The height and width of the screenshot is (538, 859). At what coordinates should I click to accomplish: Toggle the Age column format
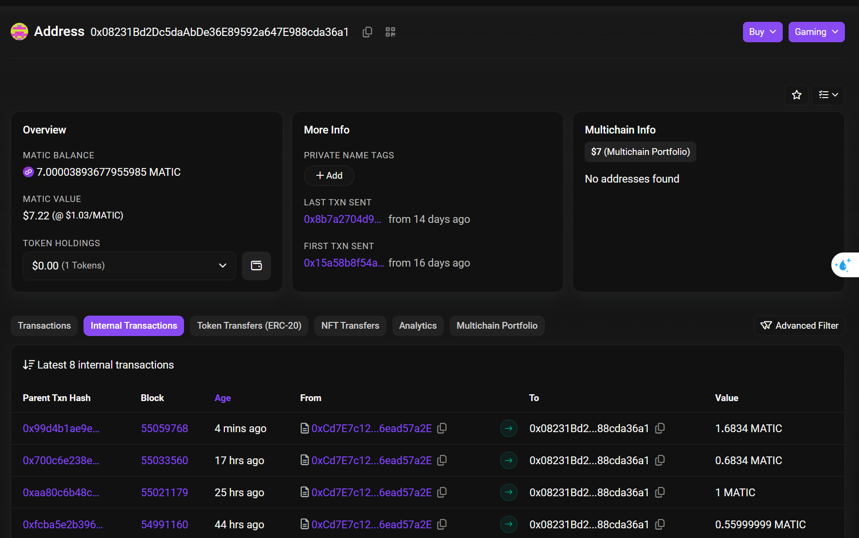click(x=222, y=398)
